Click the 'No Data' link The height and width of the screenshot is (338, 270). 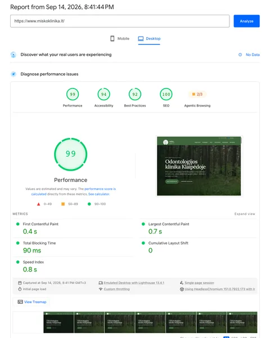253,55
